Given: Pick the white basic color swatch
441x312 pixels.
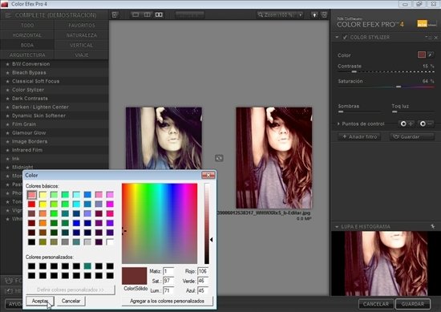Looking at the screenshot, I should click(110, 241).
